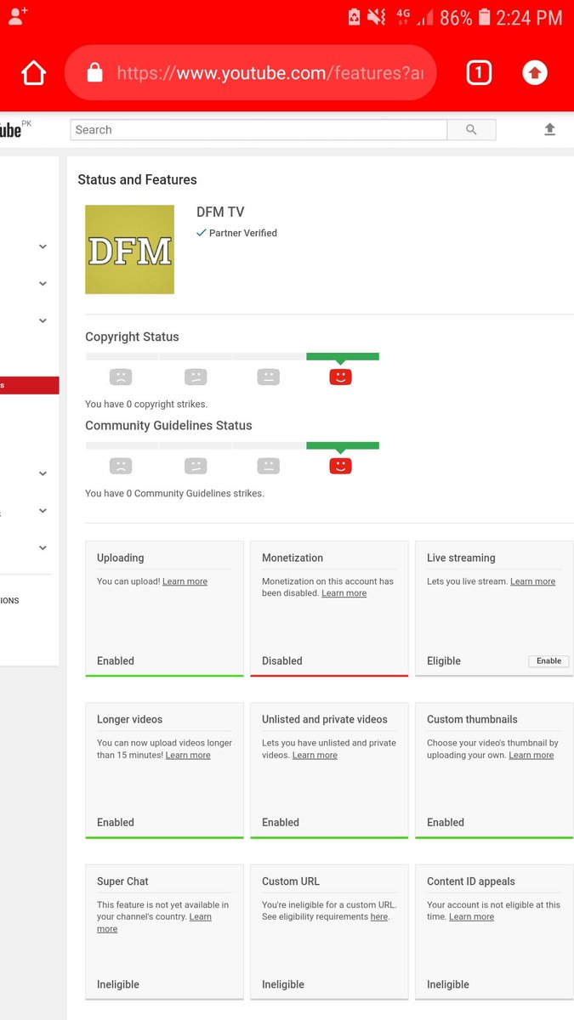Click the Eligible status in Live streaming card
Image resolution: width=574 pixels, height=1020 pixels.
coord(444,660)
